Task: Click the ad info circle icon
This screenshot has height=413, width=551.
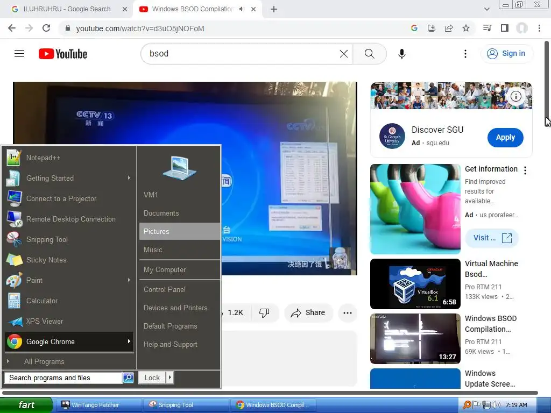Action: pos(516,96)
